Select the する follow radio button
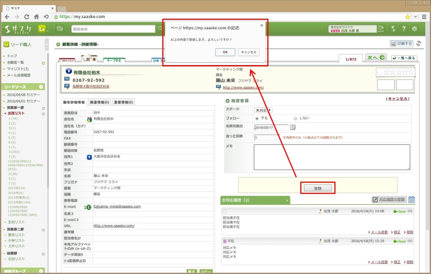The image size is (431, 274). pos(257,118)
